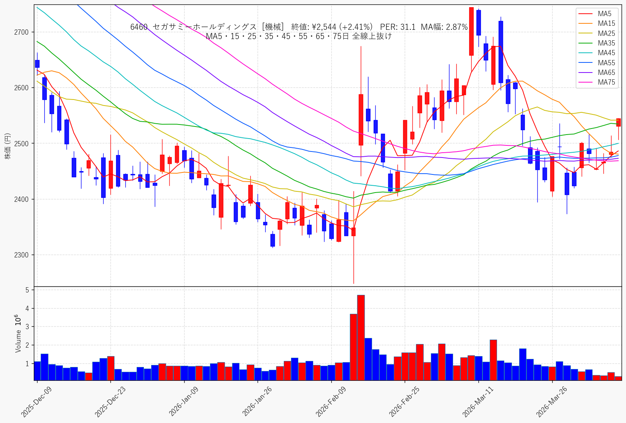Image resolution: width=626 pixels, height=423 pixels.
Task: Click the 2700 price axis label
Action: click(22, 32)
